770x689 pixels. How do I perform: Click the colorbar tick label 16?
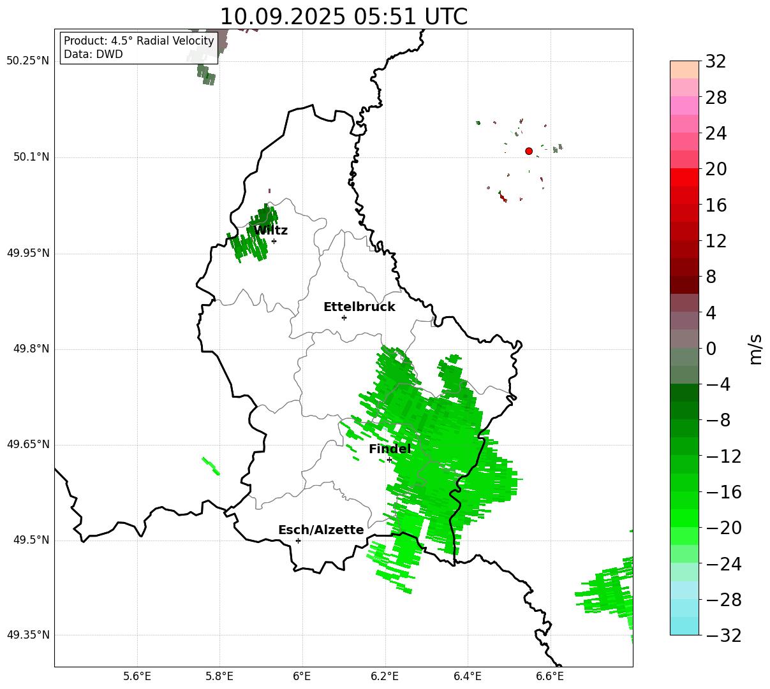click(x=716, y=205)
